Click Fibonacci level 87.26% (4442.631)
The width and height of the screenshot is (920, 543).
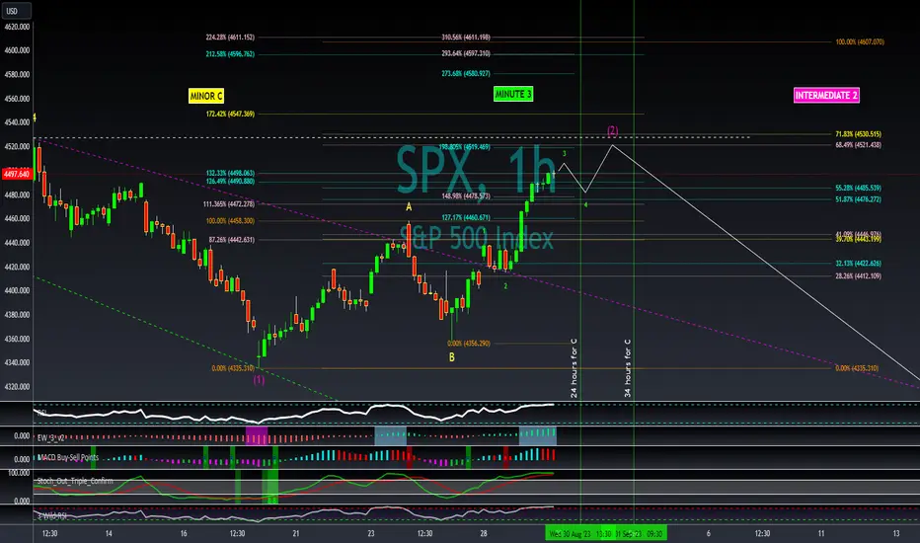[x=231, y=240]
